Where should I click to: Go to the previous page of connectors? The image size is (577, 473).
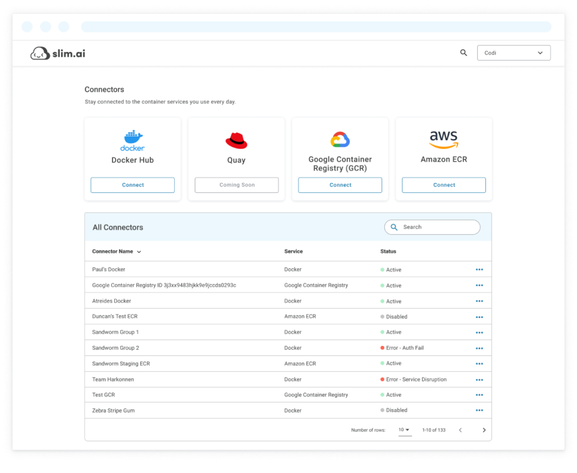point(460,430)
